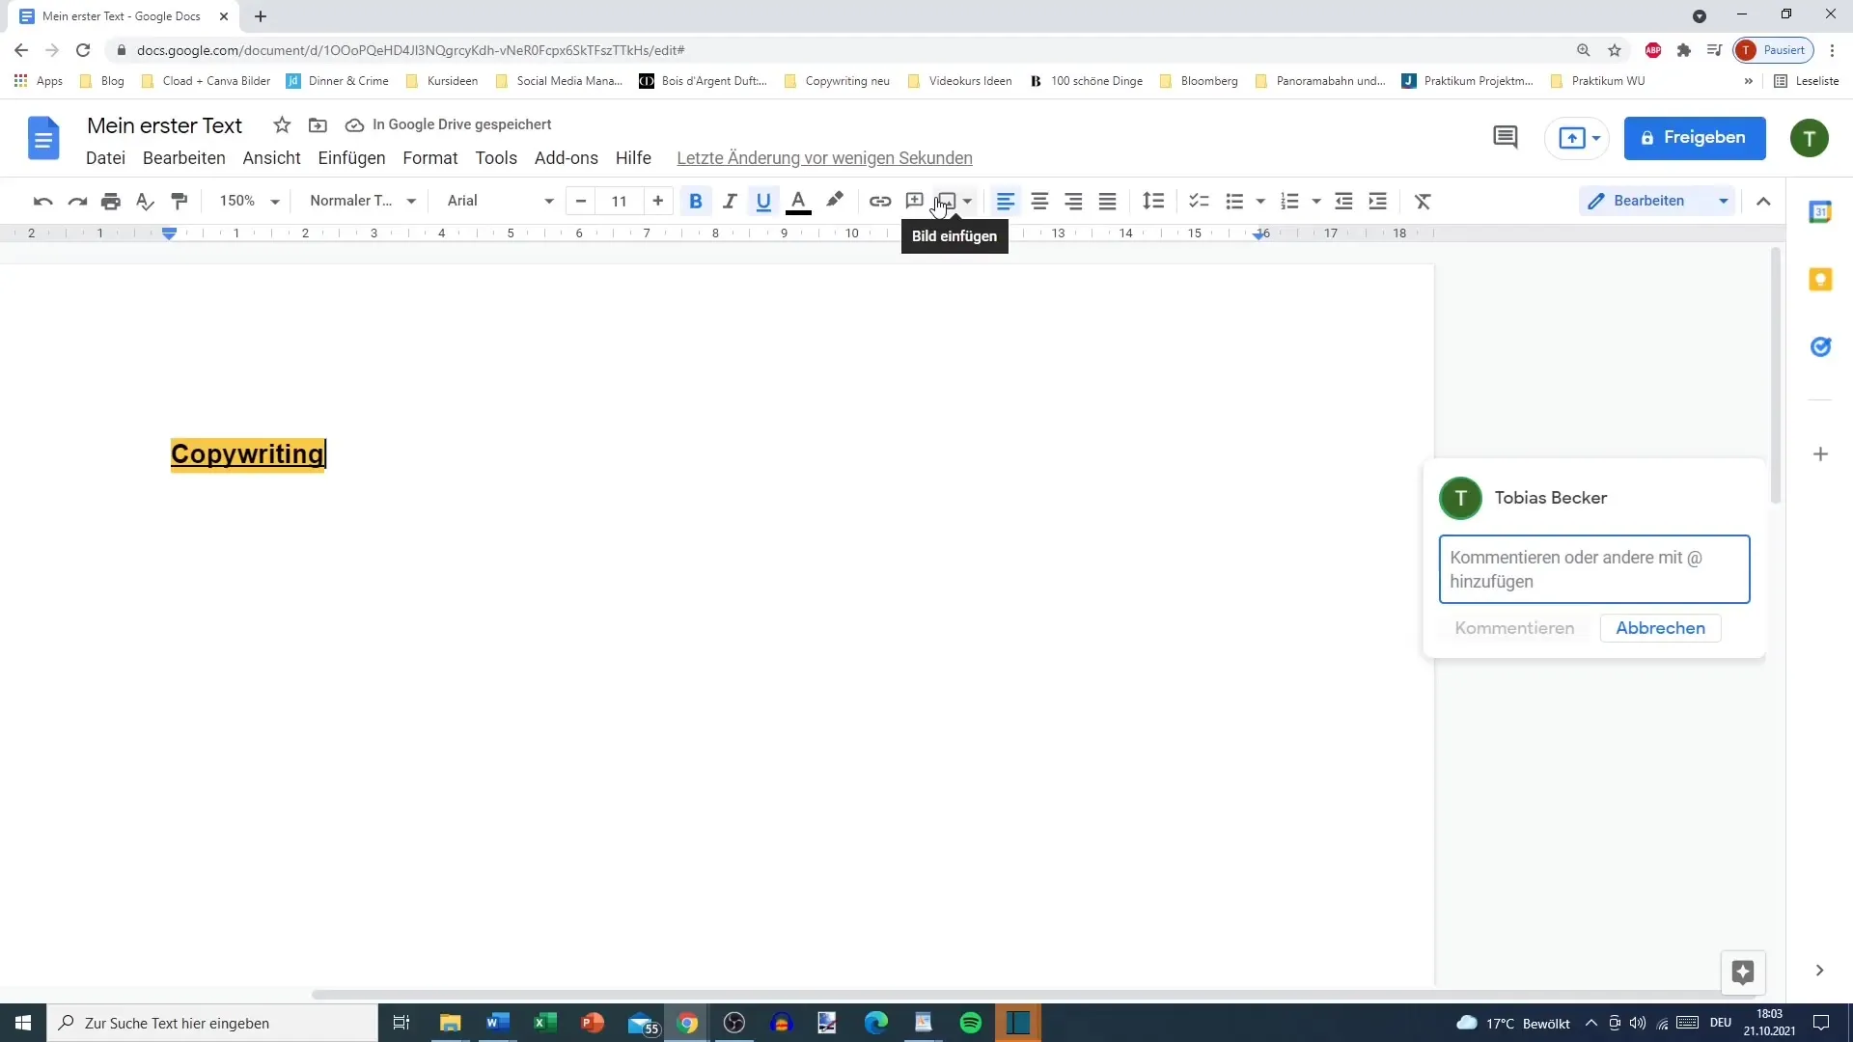Open the Einfügen menu
Viewport: 1853px width, 1042px height.
tap(351, 158)
